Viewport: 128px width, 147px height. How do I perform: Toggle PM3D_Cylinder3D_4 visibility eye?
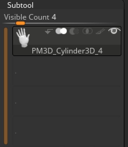click(115, 31)
